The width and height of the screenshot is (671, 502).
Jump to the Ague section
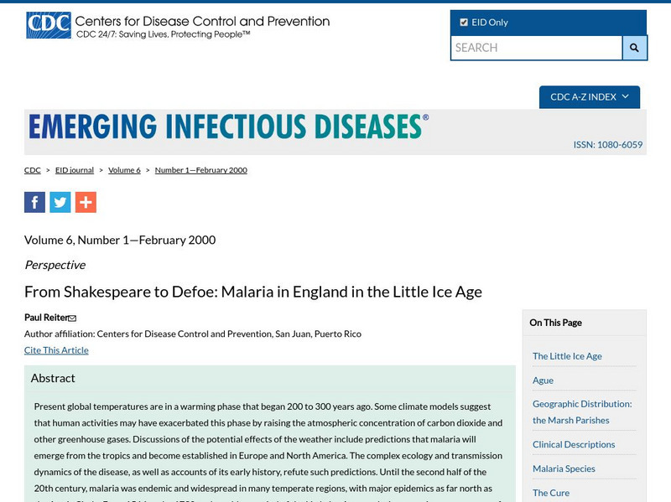point(543,380)
